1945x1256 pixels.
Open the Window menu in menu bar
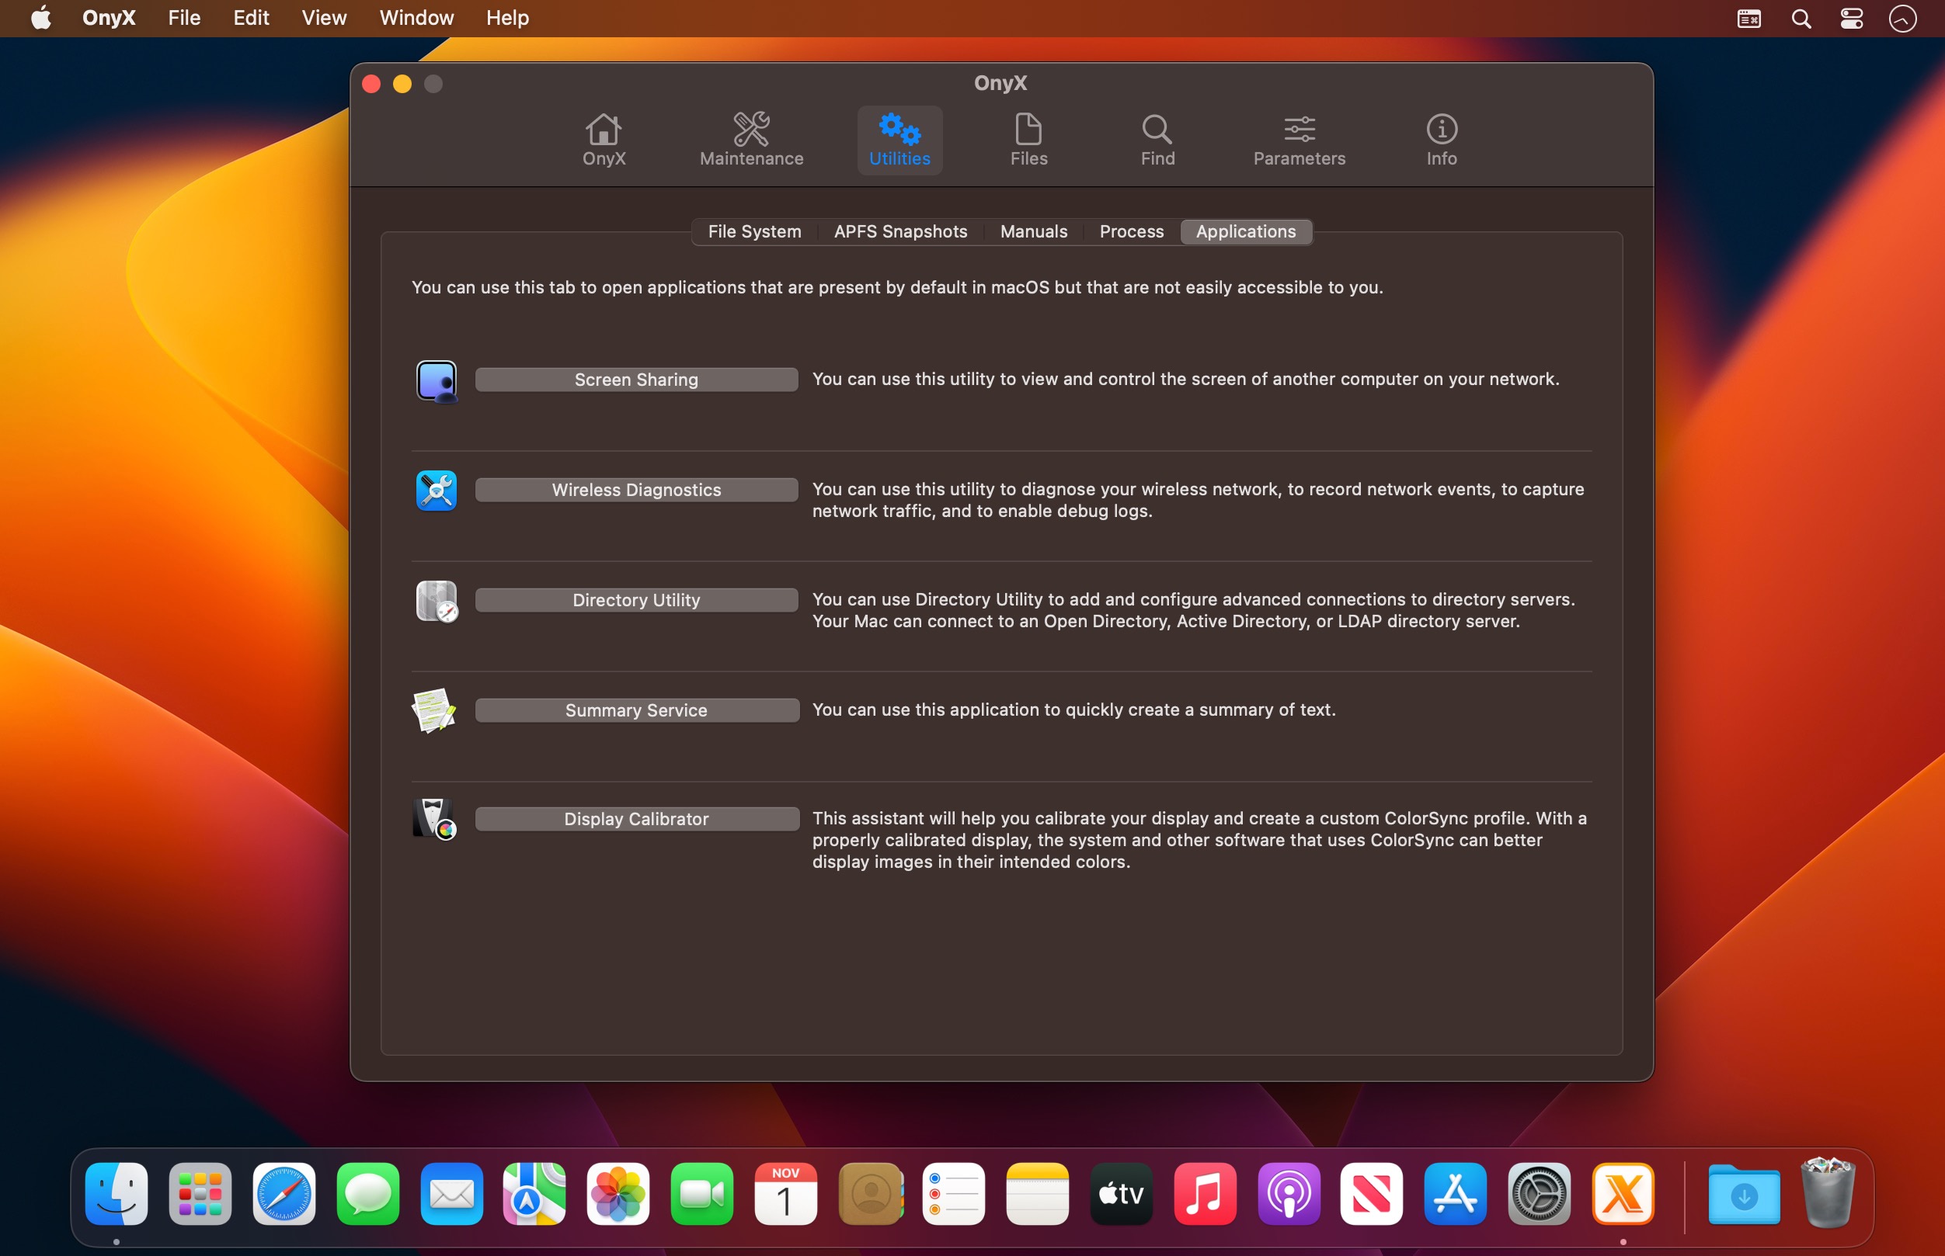(416, 18)
